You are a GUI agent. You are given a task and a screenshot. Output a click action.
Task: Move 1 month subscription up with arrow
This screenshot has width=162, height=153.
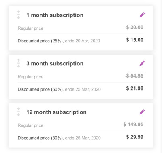pyautogui.click(x=19, y=12)
